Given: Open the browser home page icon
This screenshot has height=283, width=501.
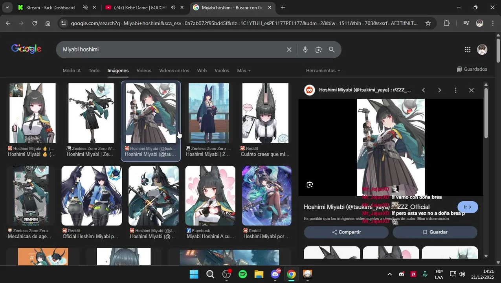Looking at the screenshot, I should pos(48,23).
